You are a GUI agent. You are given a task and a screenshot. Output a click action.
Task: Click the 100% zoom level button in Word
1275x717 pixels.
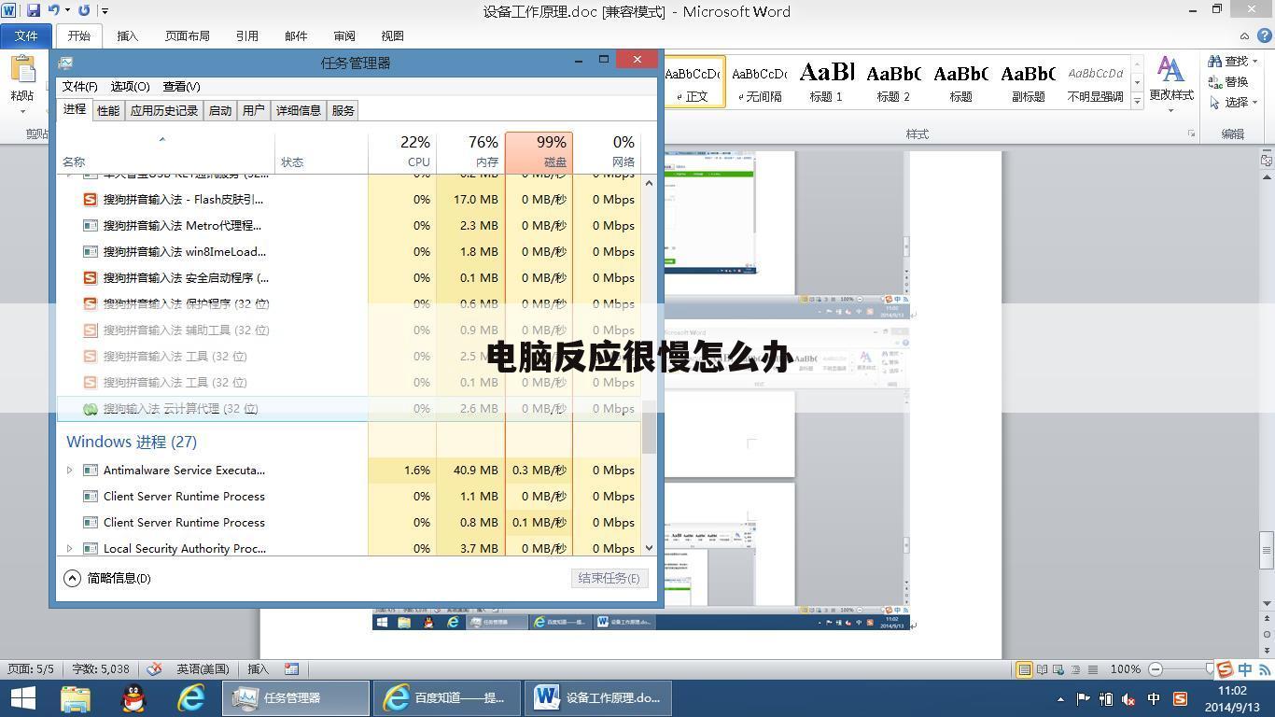click(1126, 669)
